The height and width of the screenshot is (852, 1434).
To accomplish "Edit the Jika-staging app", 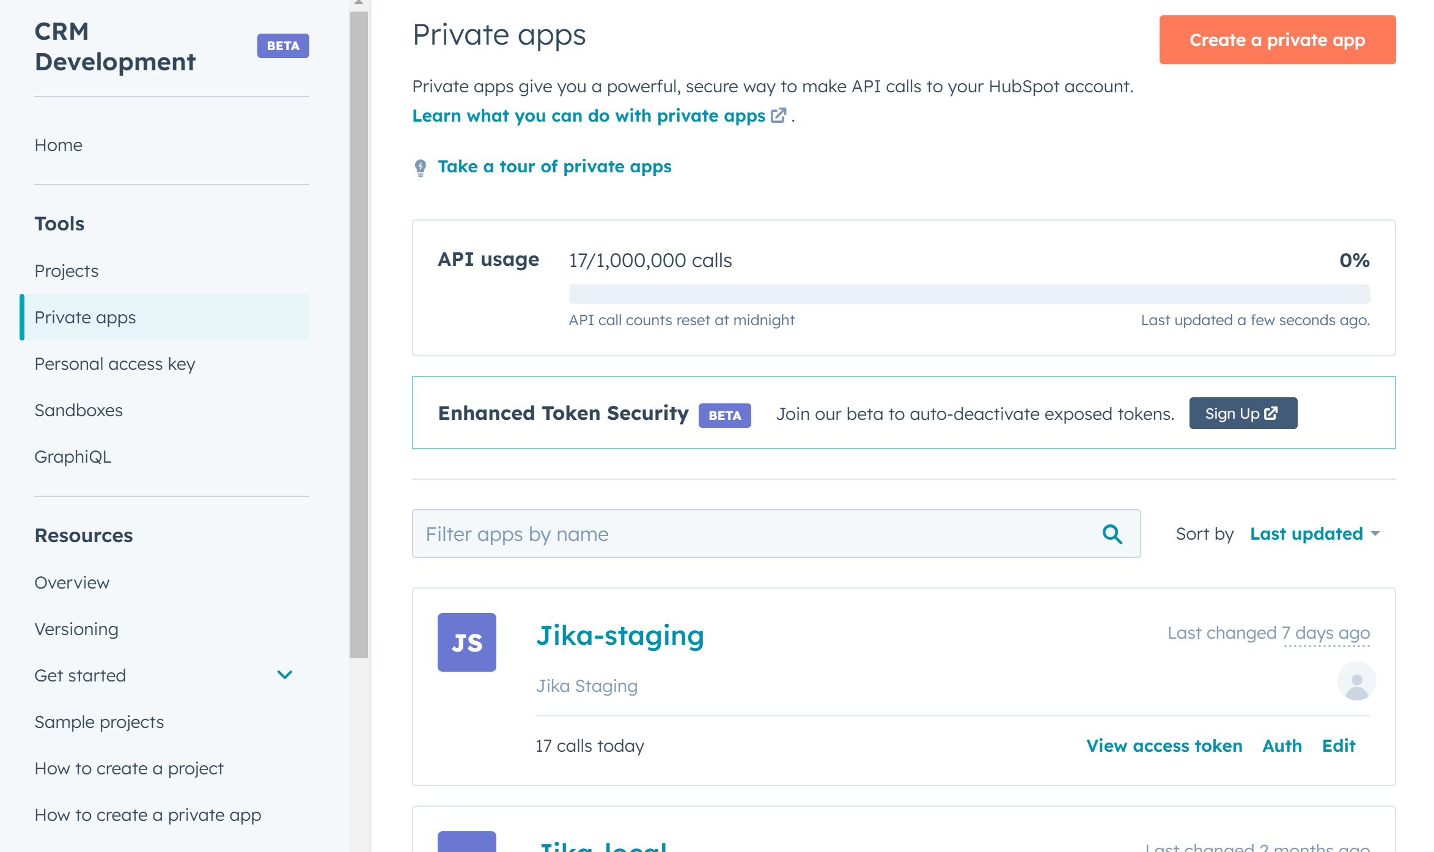I will click(1339, 746).
